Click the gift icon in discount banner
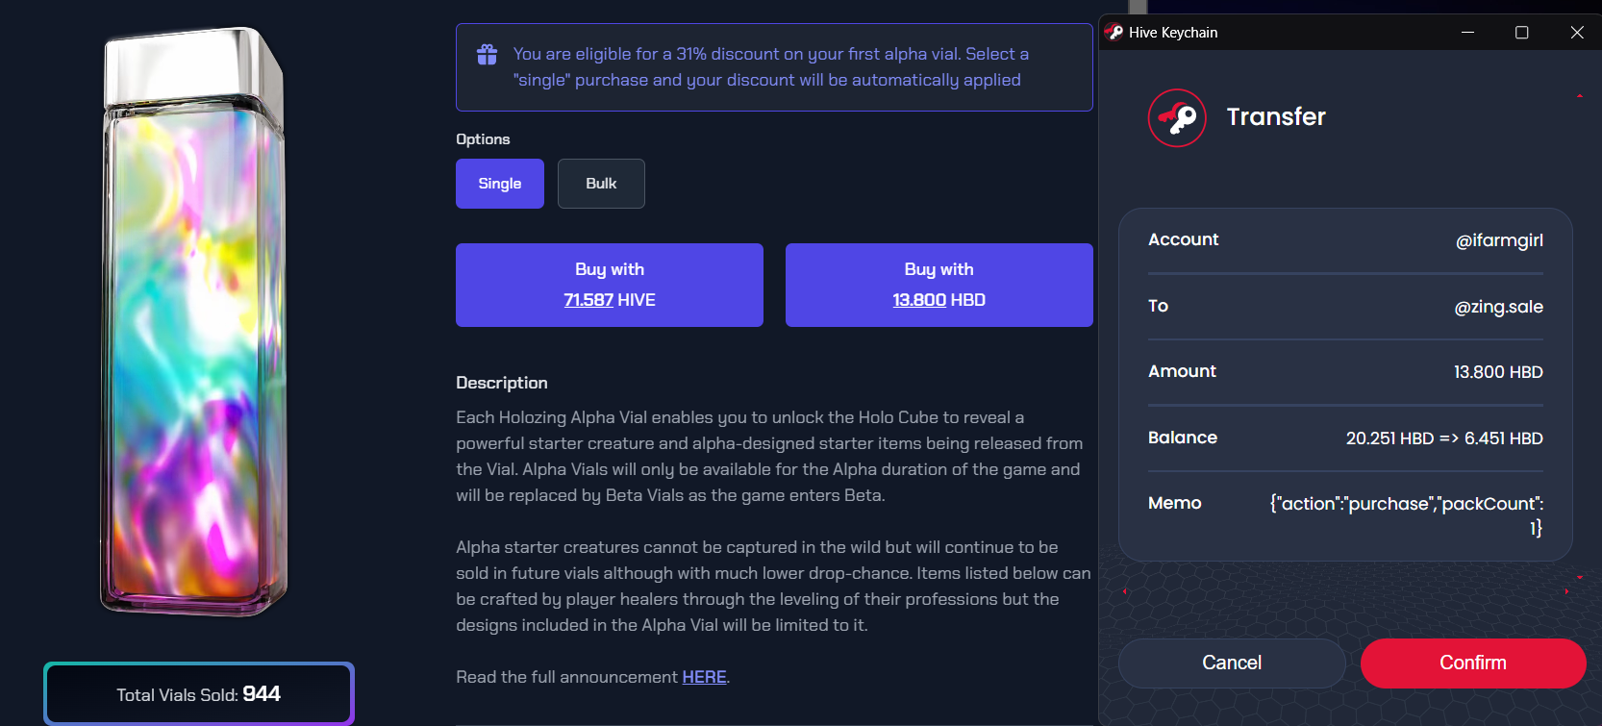 pyautogui.click(x=487, y=55)
